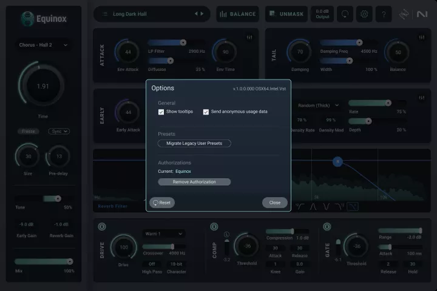This screenshot has height=291, width=437.
Task: Click the Gate Range slider handle
Action: (421, 230)
